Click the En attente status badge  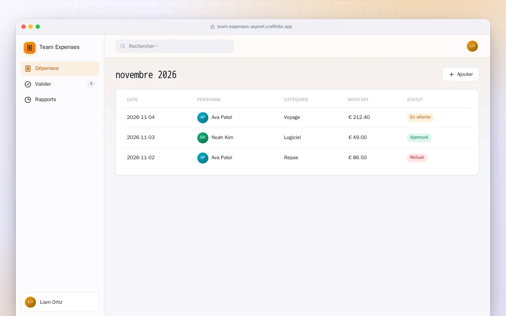[x=420, y=117]
